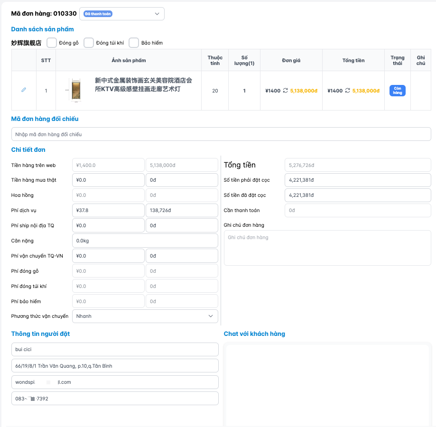Click the Ghi chú đơn hàng textarea

pyautogui.click(x=327, y=248)
